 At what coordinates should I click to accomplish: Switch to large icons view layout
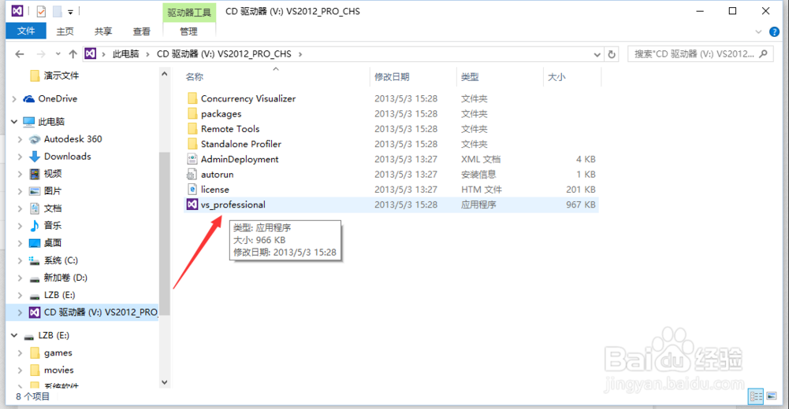click(772, 396)
